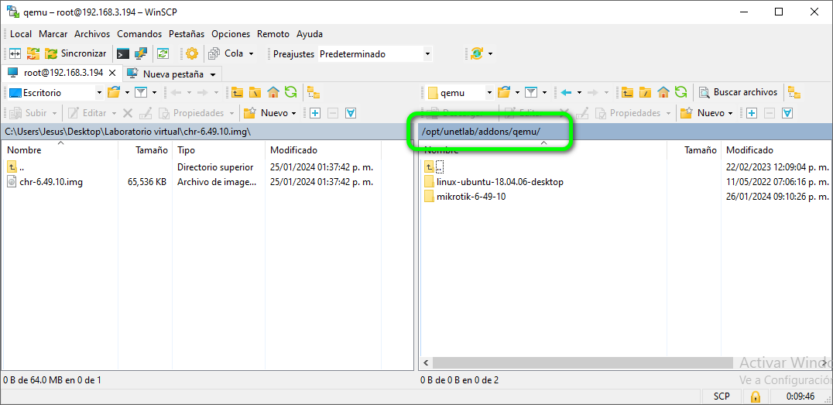Click remote back navigation arrow
The width and height of the screenshot is (833, 405).
click(x=566, y=92)
